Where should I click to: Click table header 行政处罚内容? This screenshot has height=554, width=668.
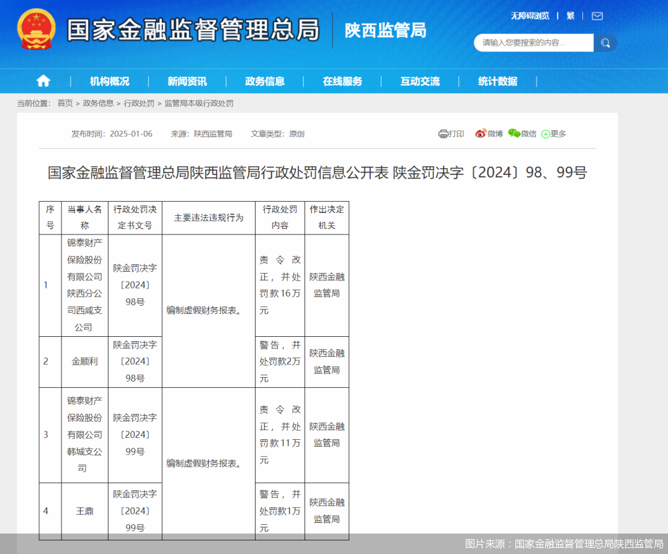coord(280,217)
